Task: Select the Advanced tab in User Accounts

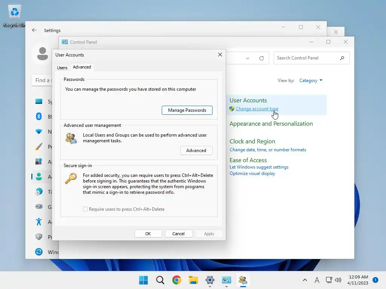Action: pyautogui.click(x=82, y=67)
